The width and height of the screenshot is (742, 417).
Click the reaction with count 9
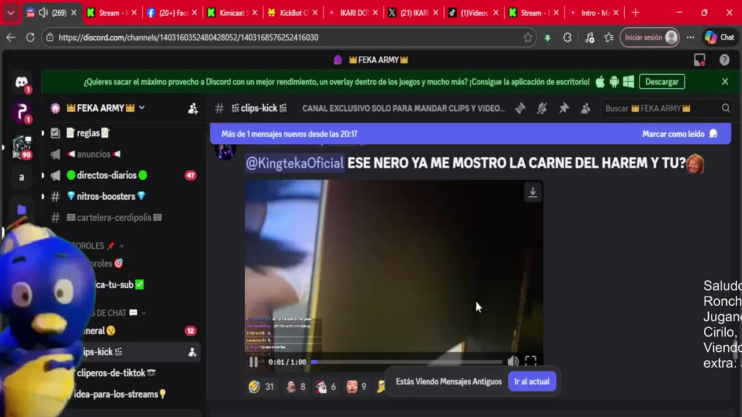click(356, 387)
